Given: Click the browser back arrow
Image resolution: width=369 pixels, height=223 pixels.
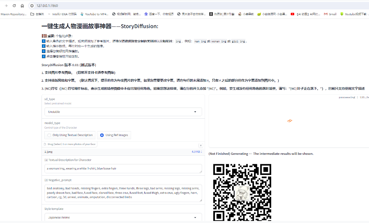Looking at the screenshot, I should (6, 6).
